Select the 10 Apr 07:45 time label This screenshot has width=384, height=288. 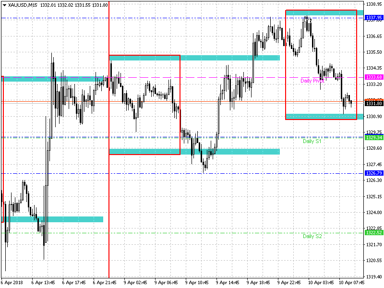click(x=353, y=282)
